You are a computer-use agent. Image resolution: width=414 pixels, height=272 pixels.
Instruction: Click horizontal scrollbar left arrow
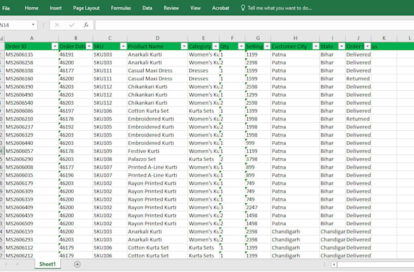[334, 264]
